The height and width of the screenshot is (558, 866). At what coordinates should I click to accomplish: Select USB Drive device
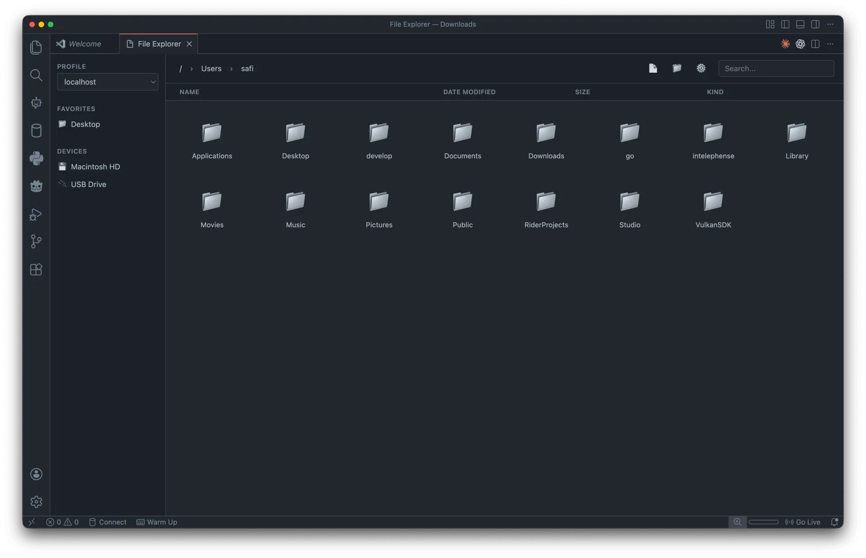[107, 184]
